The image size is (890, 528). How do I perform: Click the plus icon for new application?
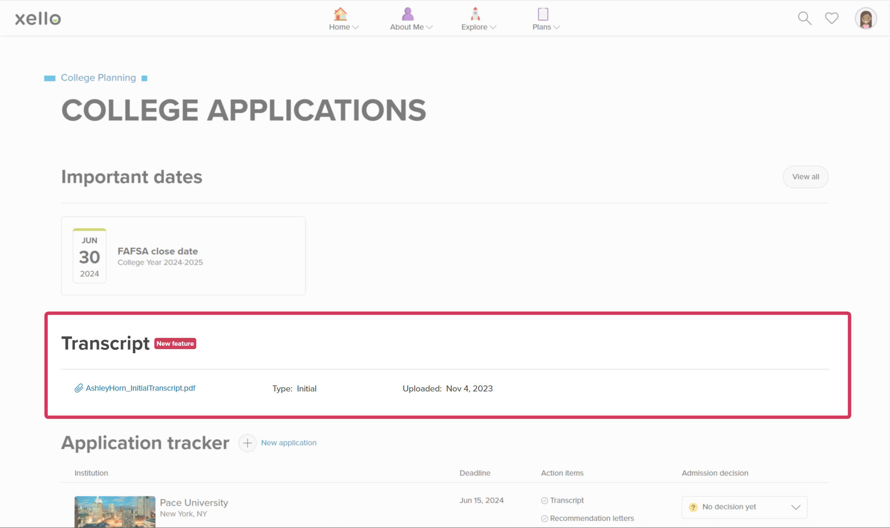pos(247,443)
